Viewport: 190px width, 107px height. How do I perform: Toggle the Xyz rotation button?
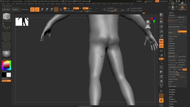click(161, 59)
